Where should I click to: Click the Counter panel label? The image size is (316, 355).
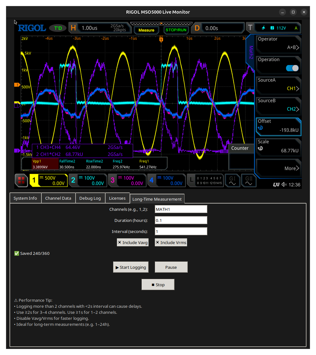(x=240, y=148)
